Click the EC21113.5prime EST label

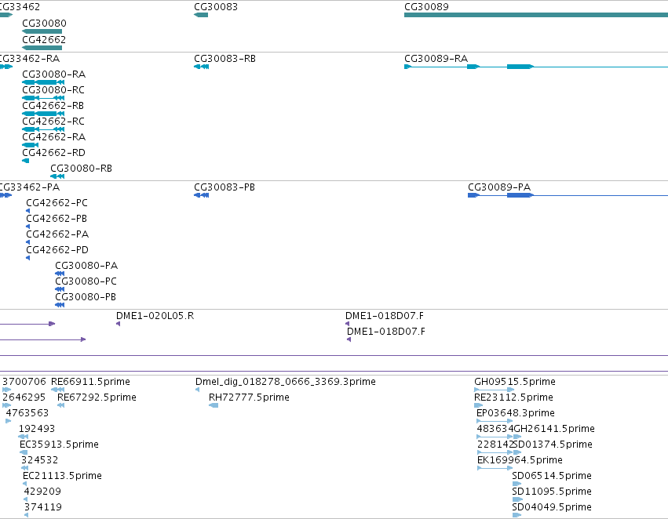[62, 476]
